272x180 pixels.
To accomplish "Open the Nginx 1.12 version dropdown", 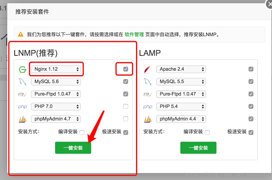I will tap(56, 69).
